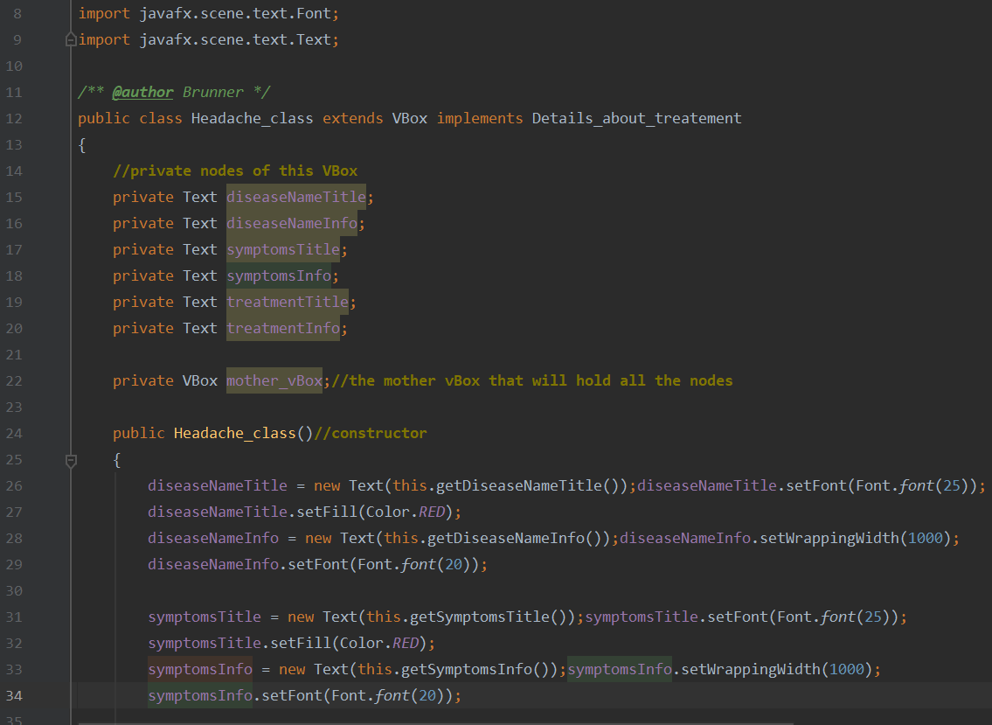This screenshot has height=725, width=992.
Task: Click the mother vBox explanation comment
Action: pyautogui.click(x=531, y=380)
